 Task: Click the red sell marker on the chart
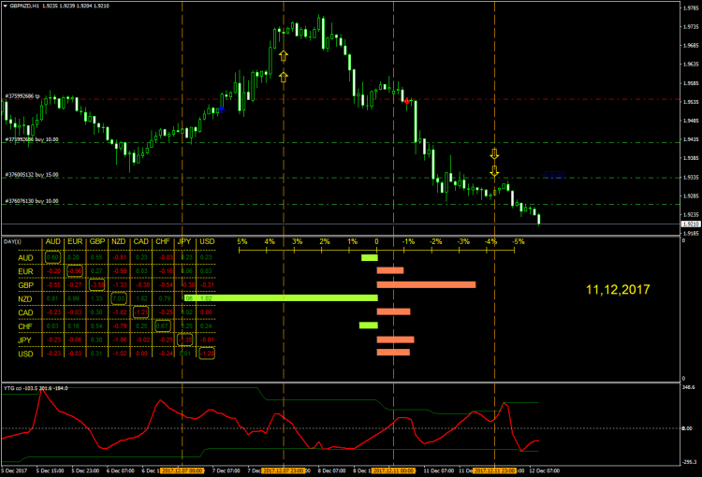pyautogui.click(x=408, y=100)
